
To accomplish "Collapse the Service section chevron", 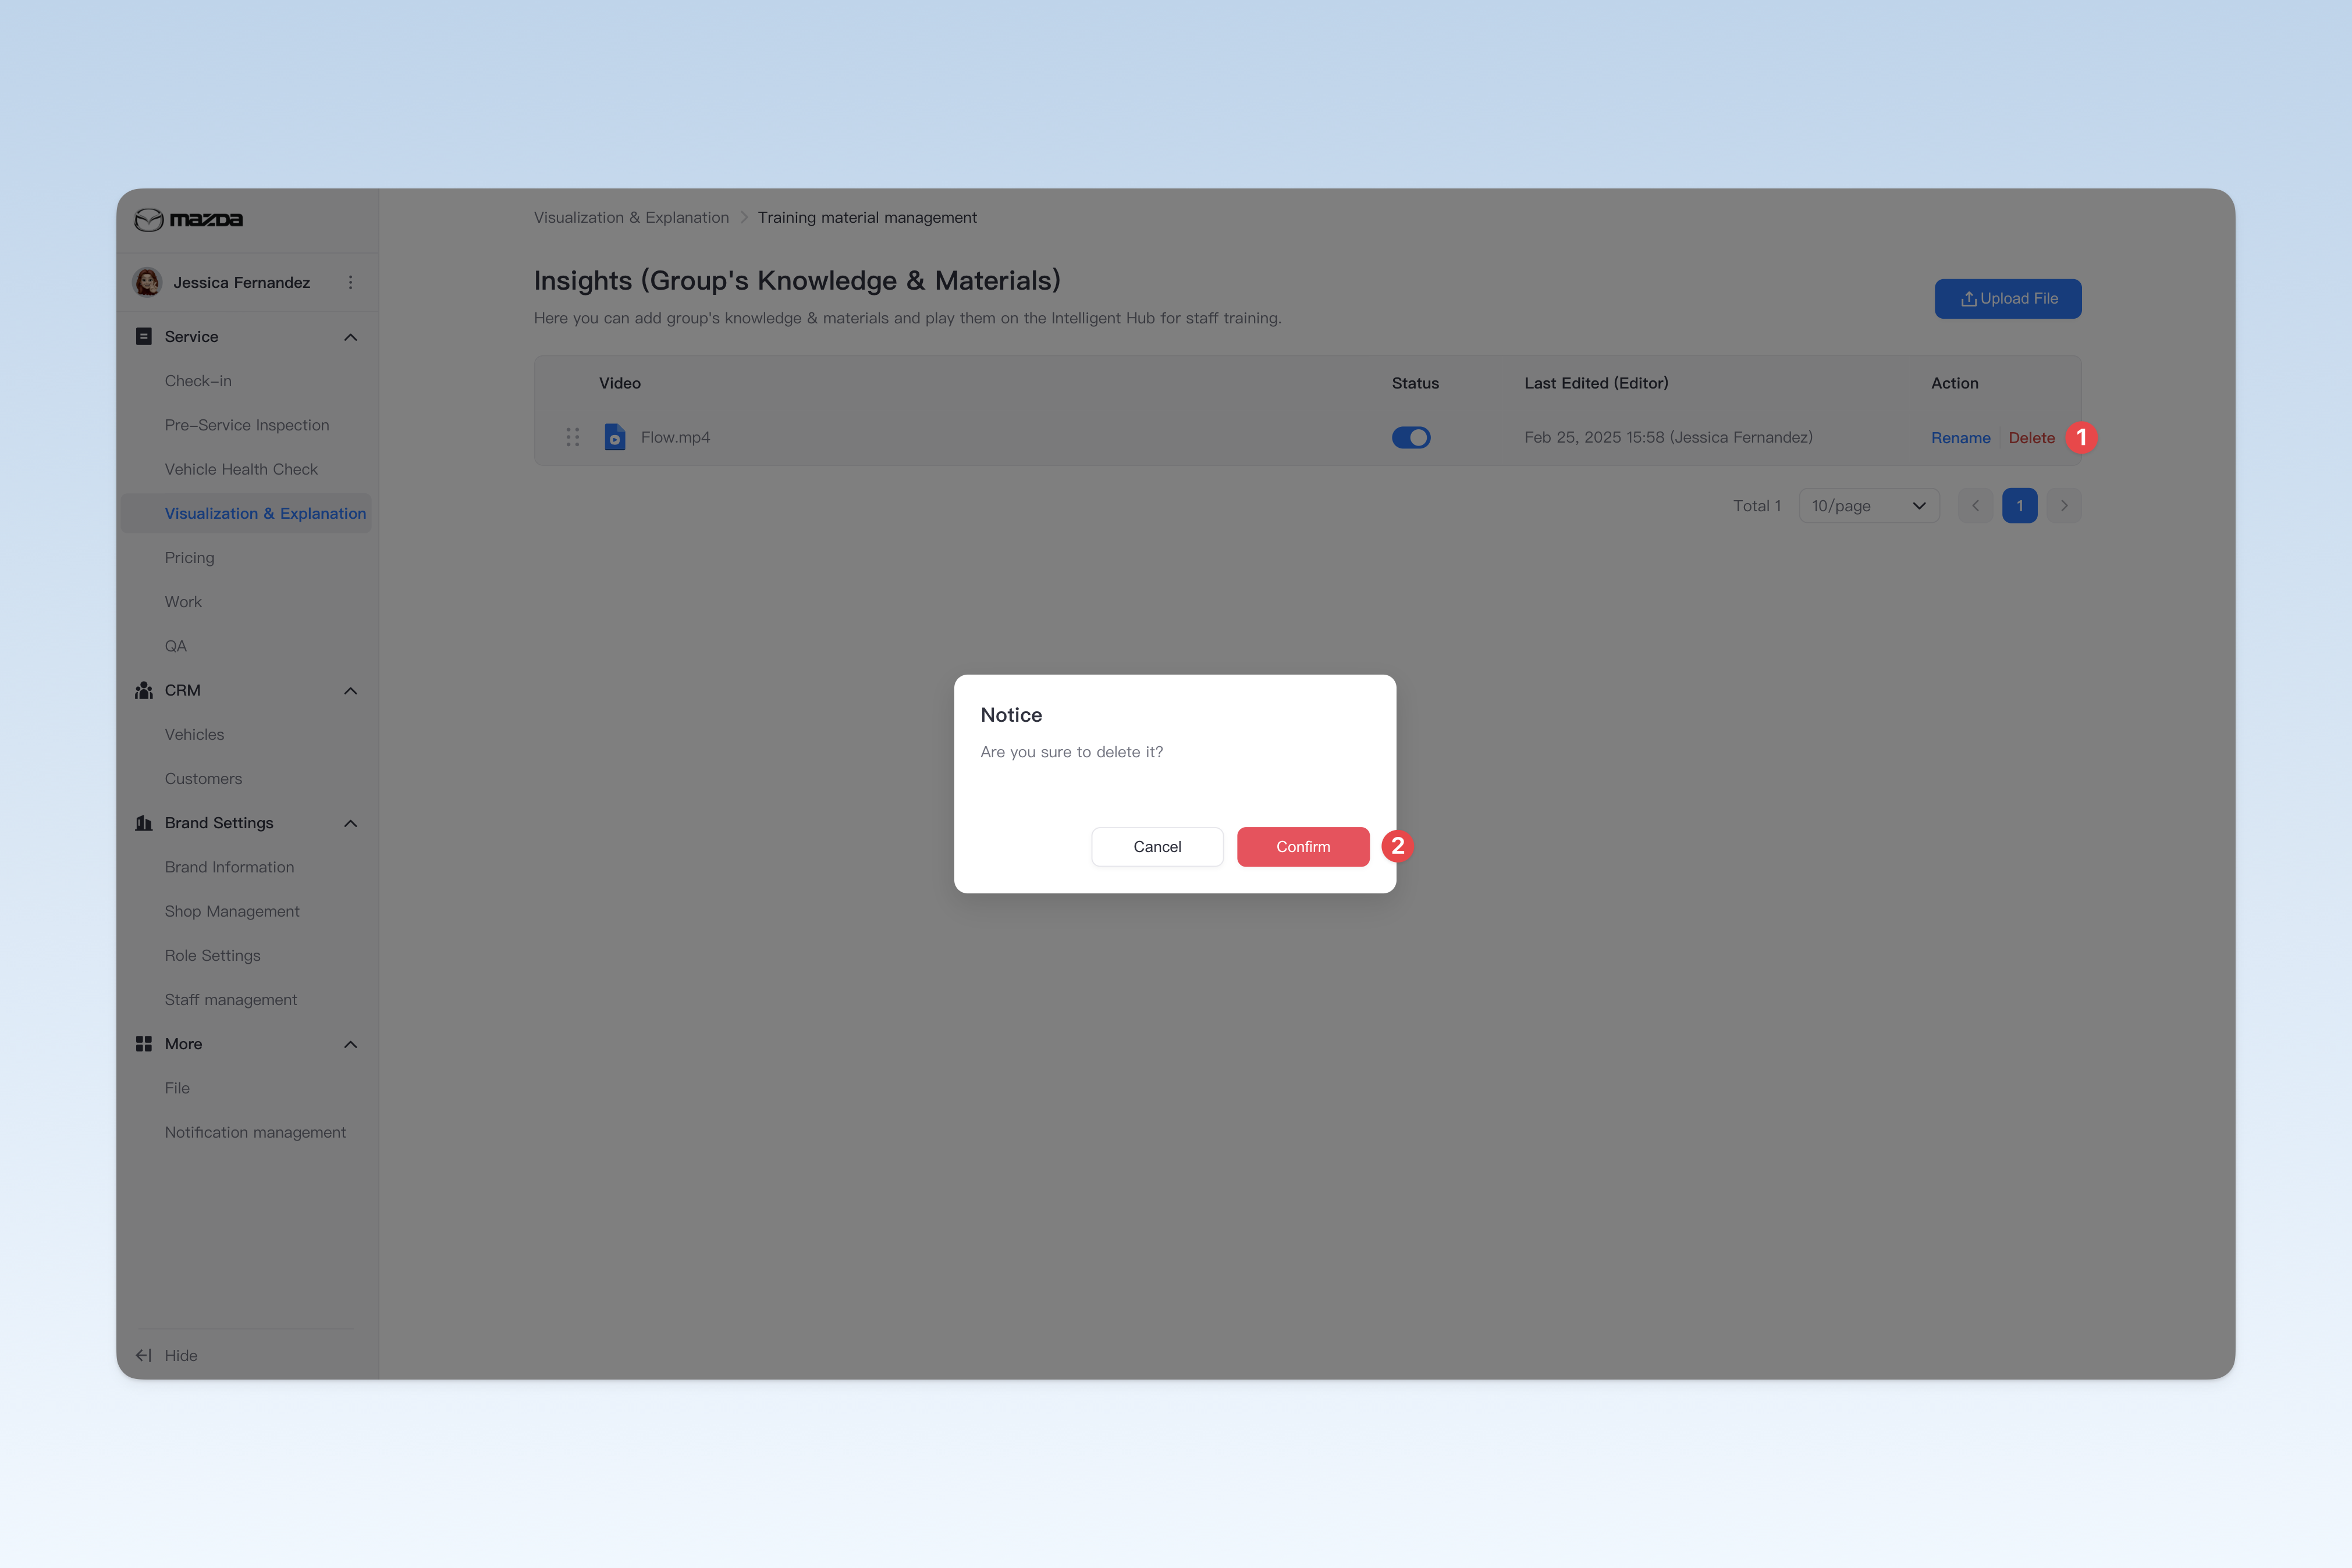I will tap(350, 337).
